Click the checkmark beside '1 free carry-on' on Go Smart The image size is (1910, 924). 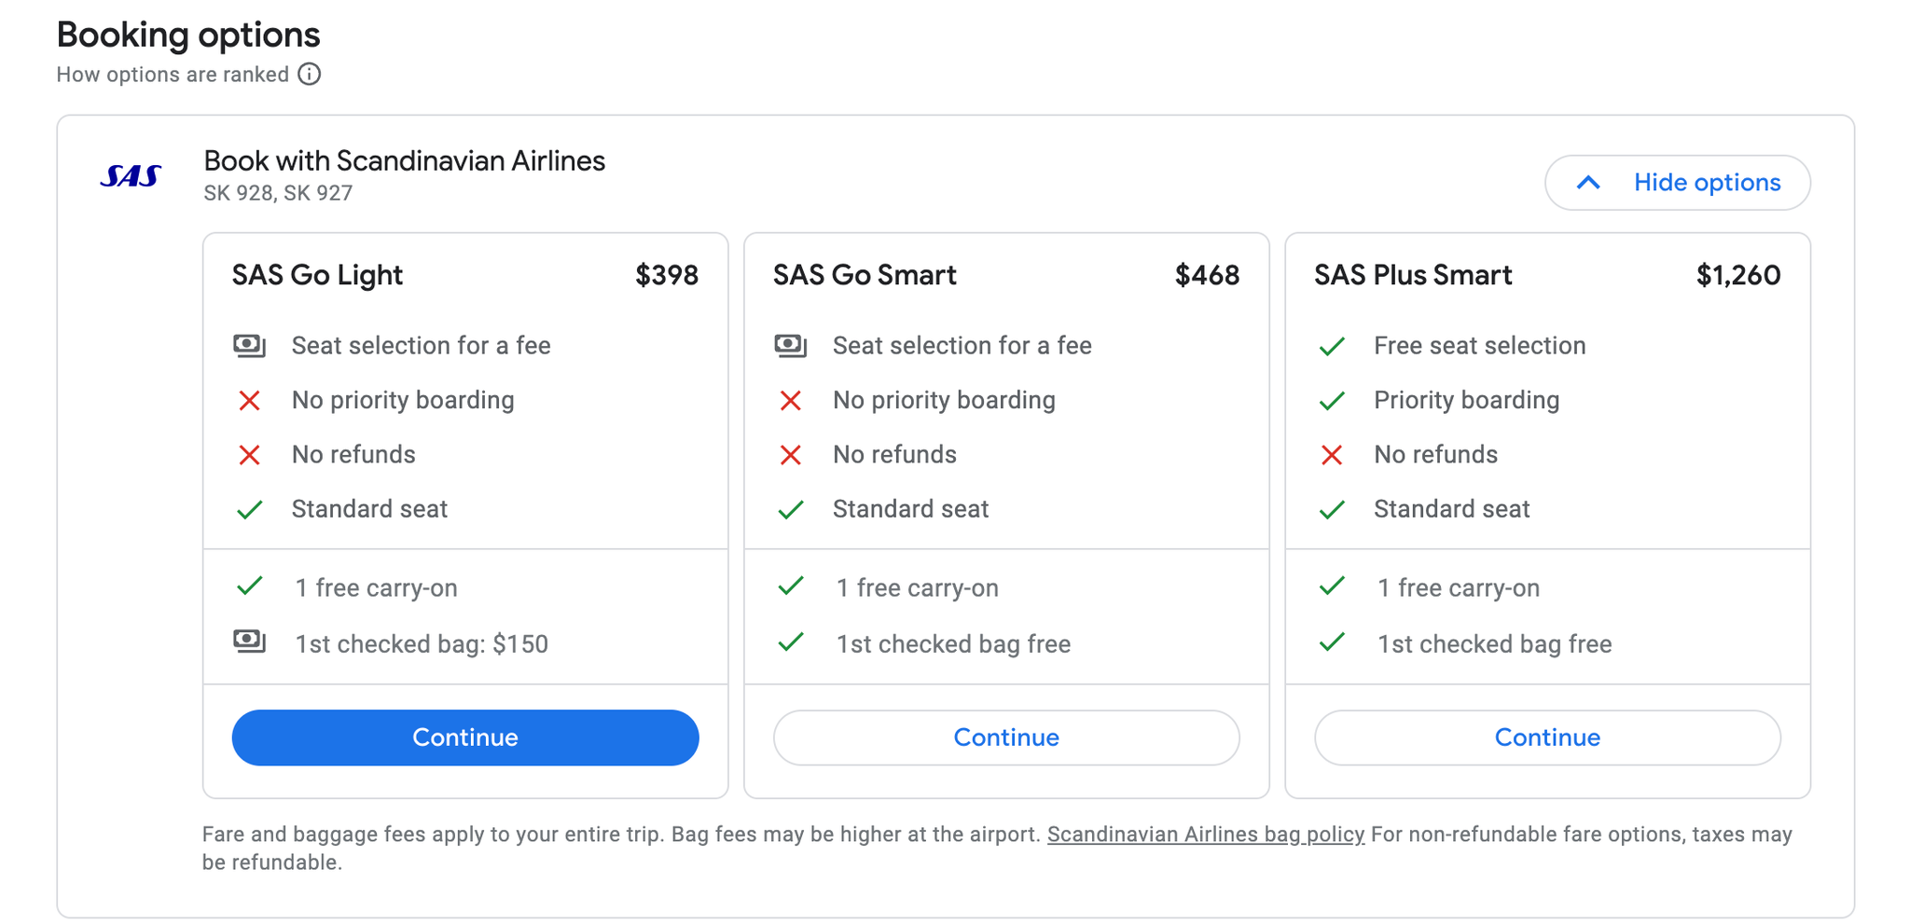pos(791,586)
